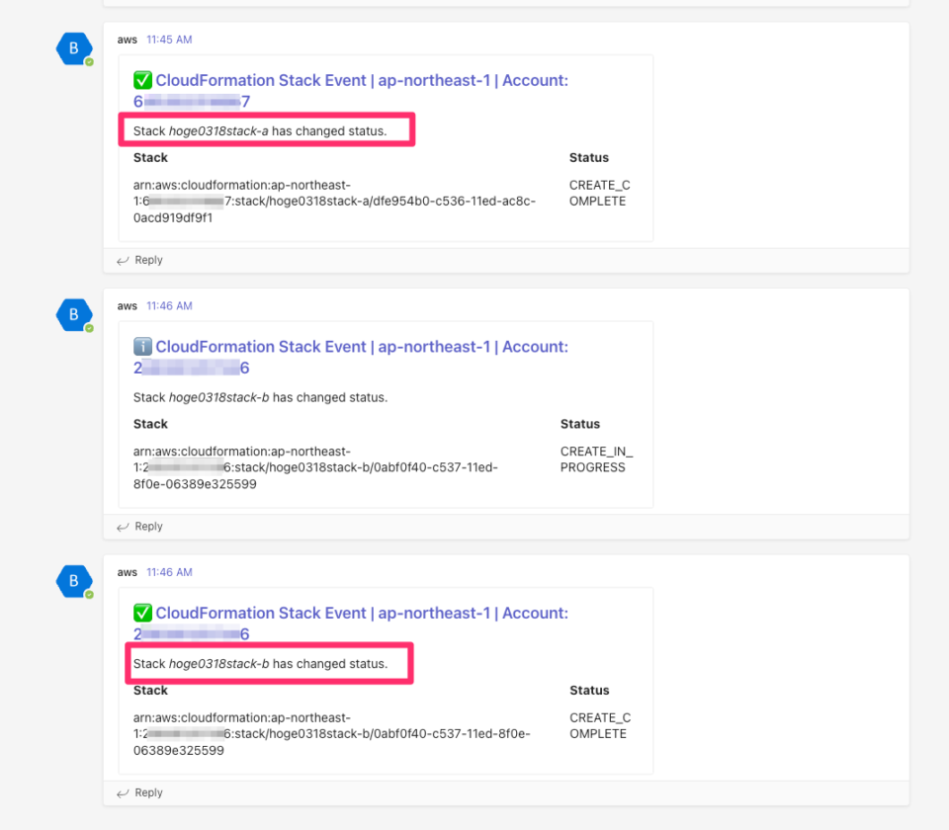The image size is (949, 830).
Task: Click Reply under the hoge0318stack-a message
Action: [146, 260]
